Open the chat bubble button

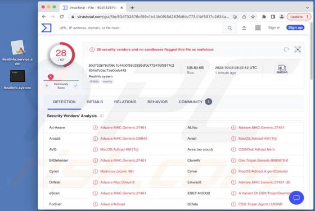coord(296,198)
